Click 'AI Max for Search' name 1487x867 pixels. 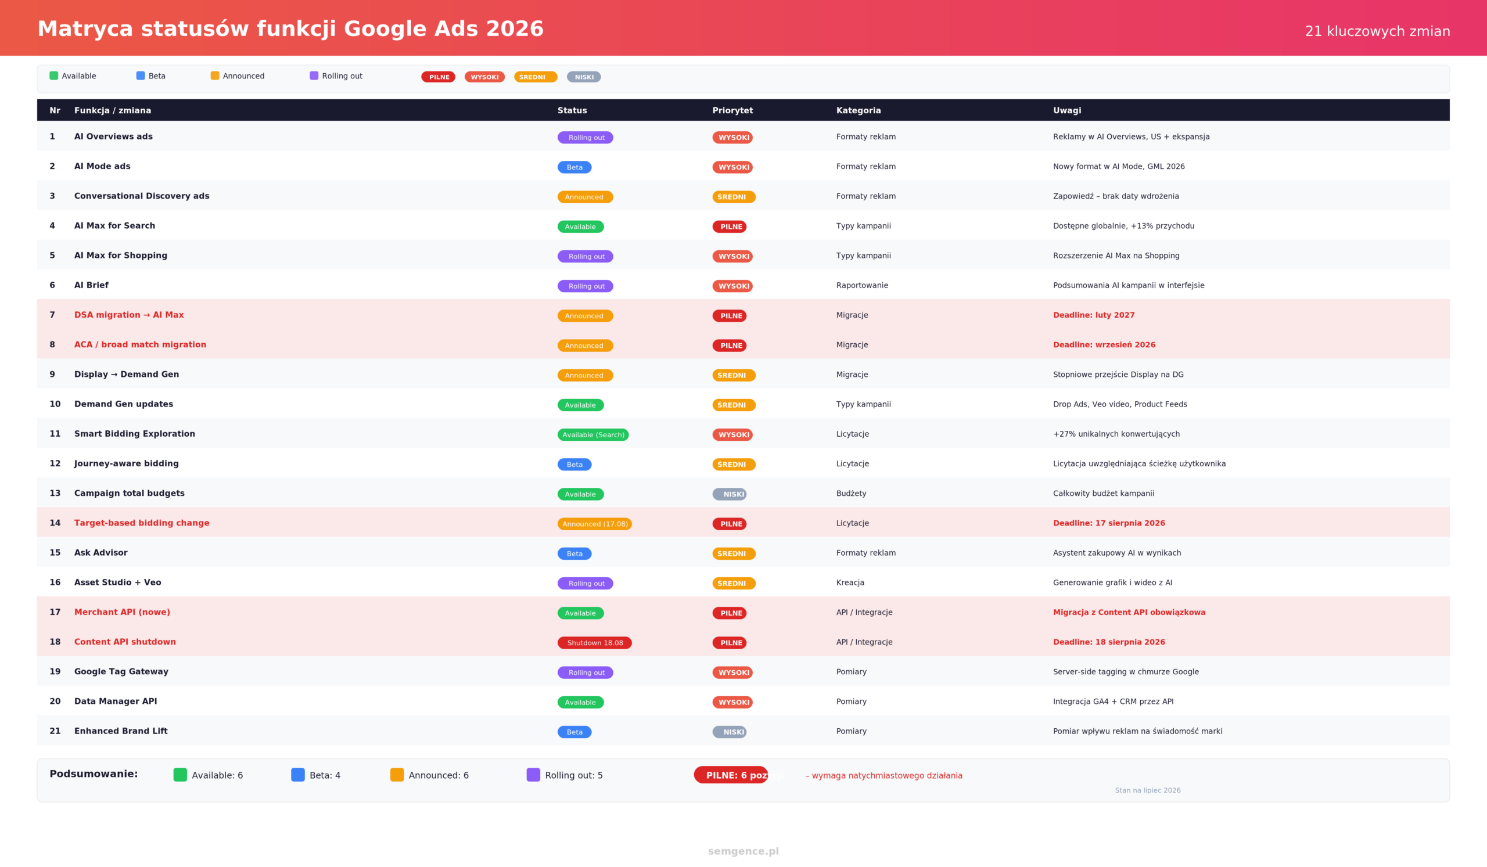pyautogui.click(x=114, y=226)
